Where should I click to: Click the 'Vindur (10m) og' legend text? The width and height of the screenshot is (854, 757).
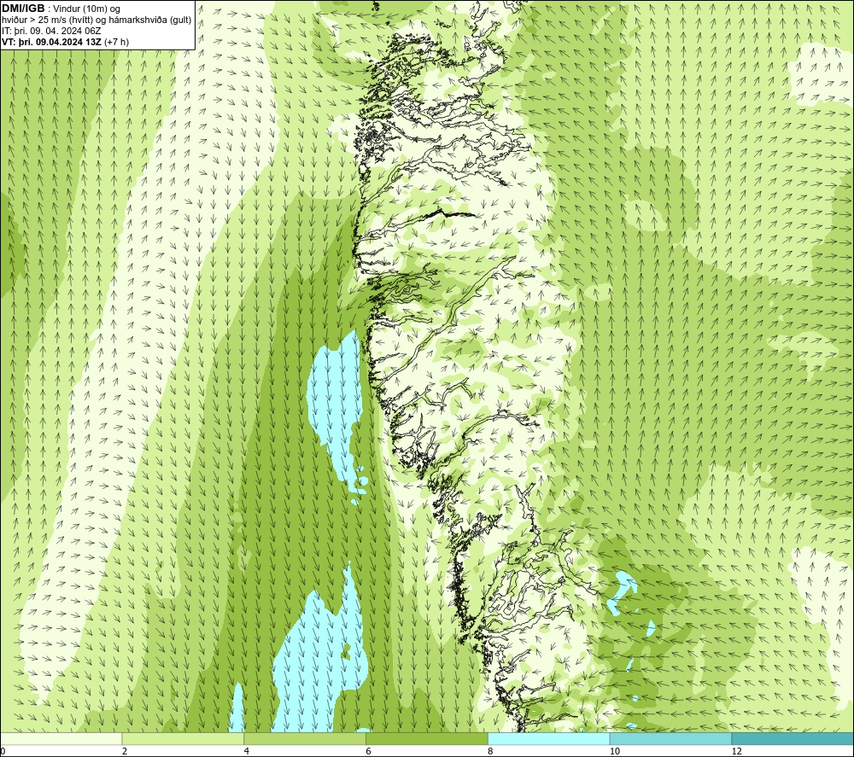click(x=88, y=9)
